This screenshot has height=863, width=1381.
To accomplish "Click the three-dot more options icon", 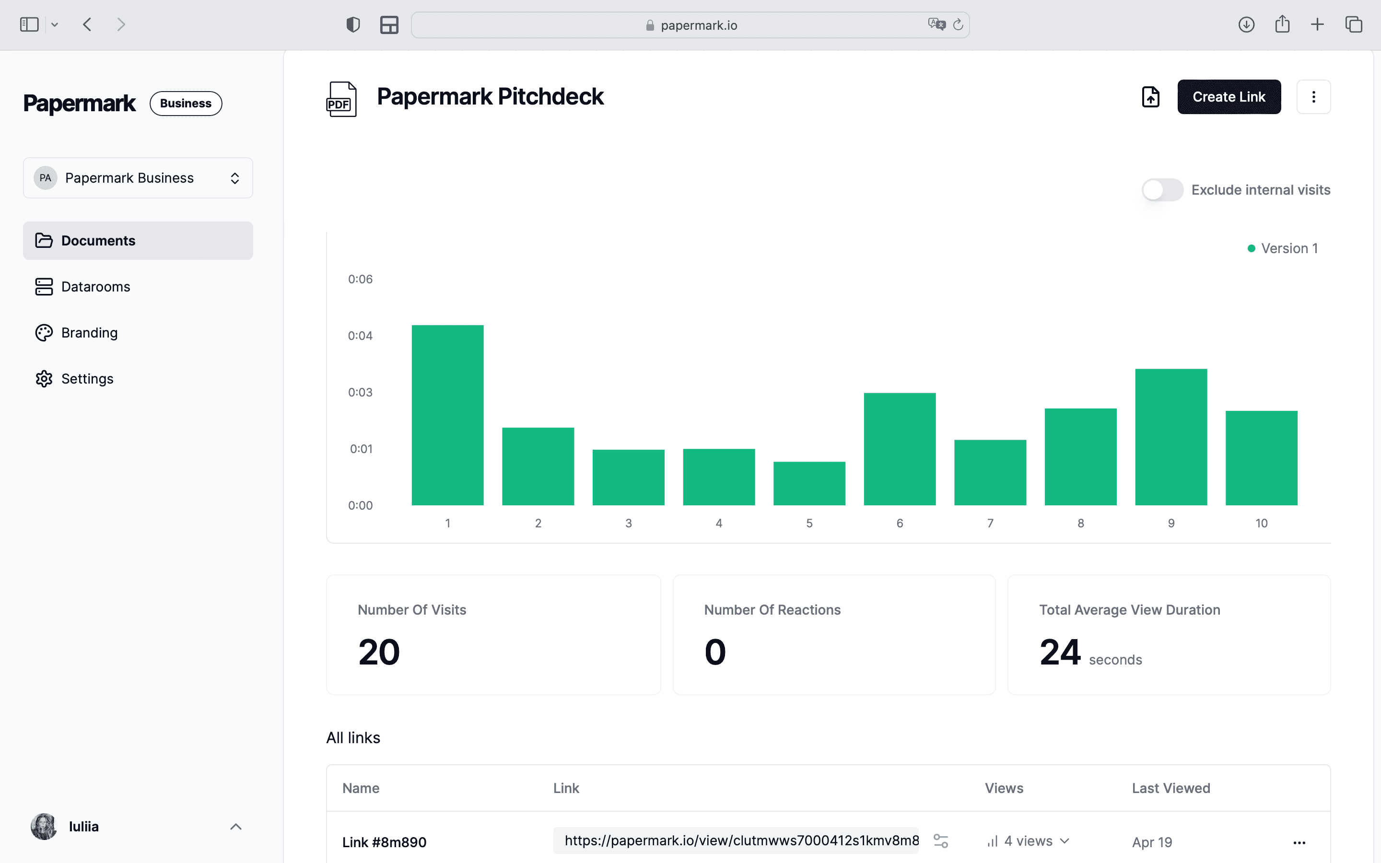I will (x=1313, y=96).
